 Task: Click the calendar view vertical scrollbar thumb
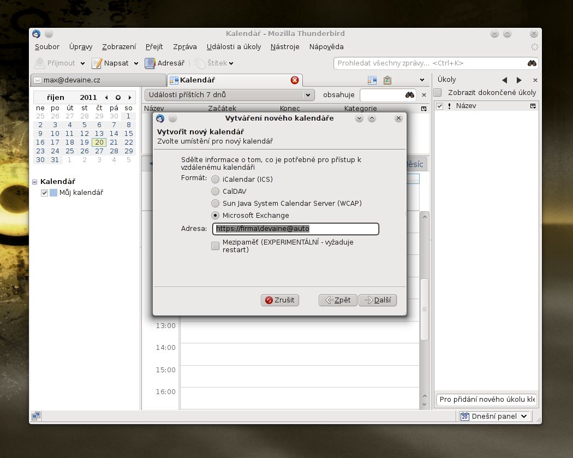pos(424,309)
